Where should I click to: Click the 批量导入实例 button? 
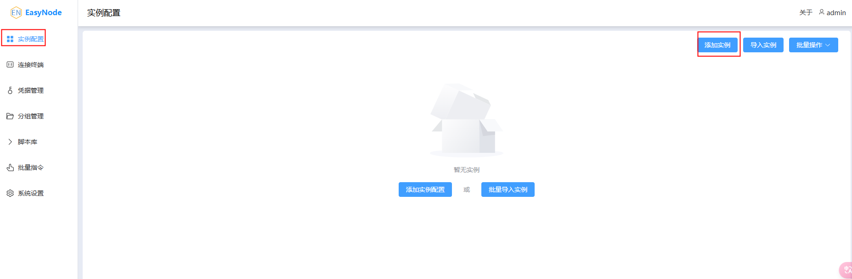click(508, 190)
